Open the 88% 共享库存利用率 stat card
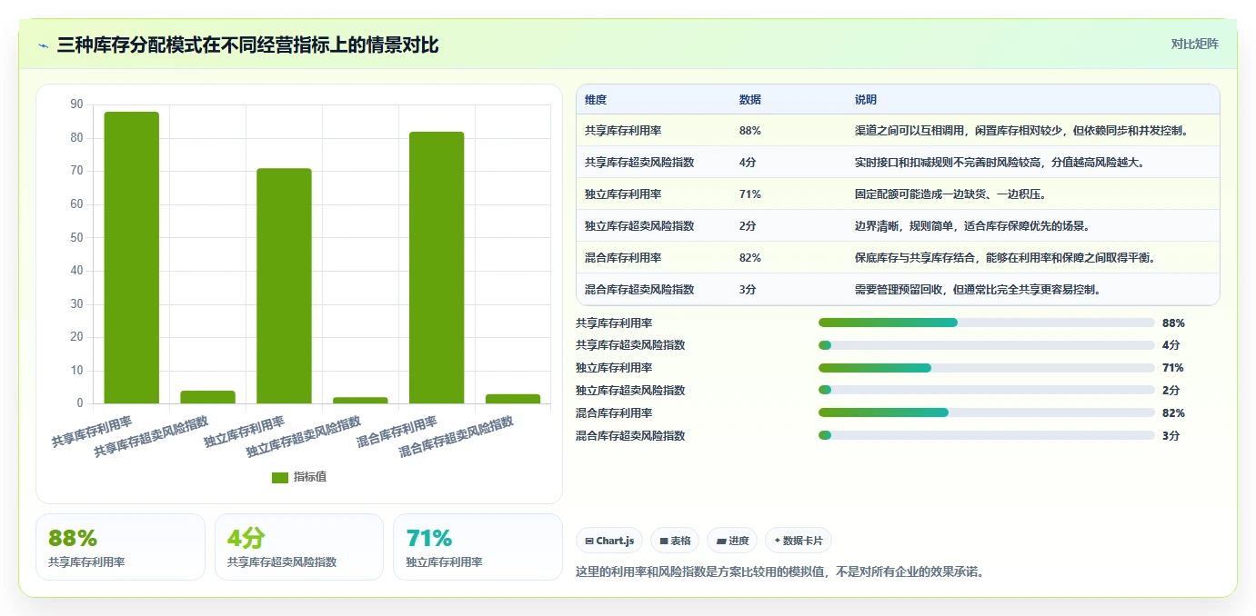This screenshot has width=1256, height=616. (x=121, y=547)
